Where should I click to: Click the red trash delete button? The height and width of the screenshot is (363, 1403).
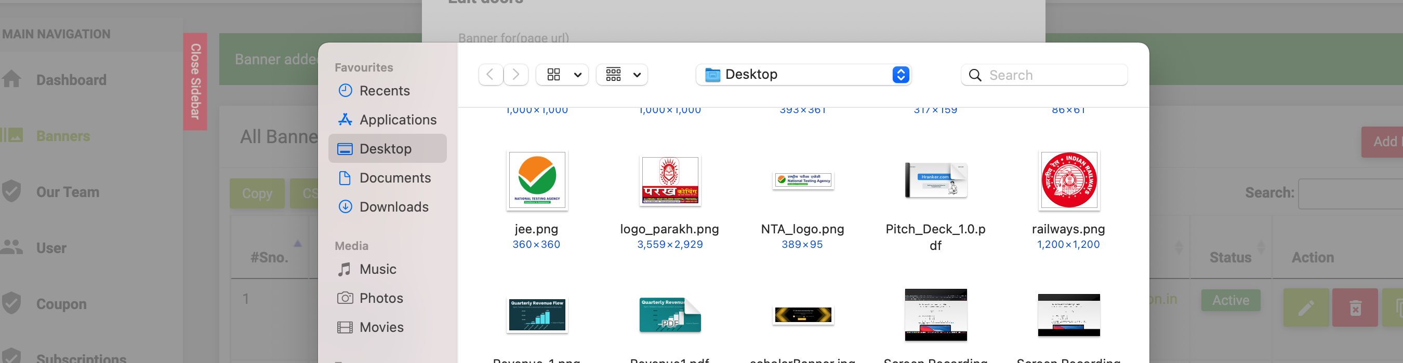coord(1355,308)
